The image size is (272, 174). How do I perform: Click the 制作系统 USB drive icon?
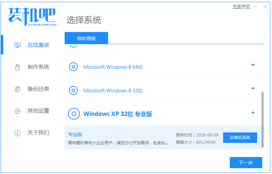[17, 67]
